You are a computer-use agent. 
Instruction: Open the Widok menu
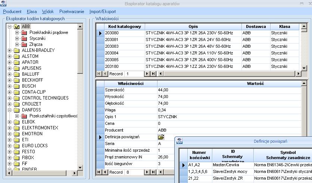pyautogui.click(x=48, y=12)
